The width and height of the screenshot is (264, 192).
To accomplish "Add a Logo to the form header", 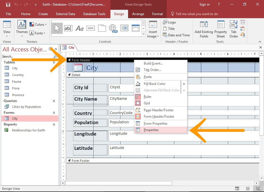I will [x=169, y=22].
